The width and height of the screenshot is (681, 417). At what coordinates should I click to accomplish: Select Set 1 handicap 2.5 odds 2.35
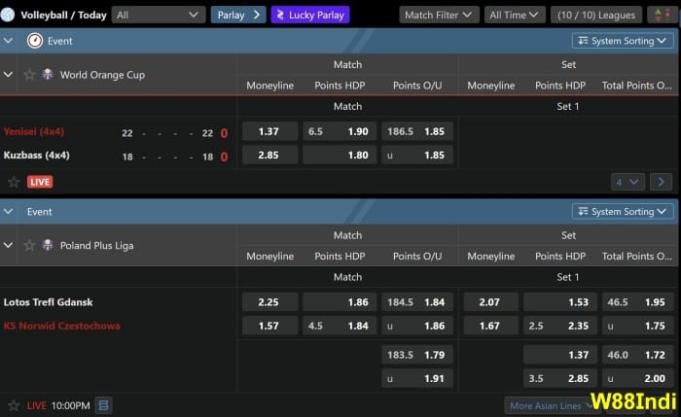tap(559, 326)
